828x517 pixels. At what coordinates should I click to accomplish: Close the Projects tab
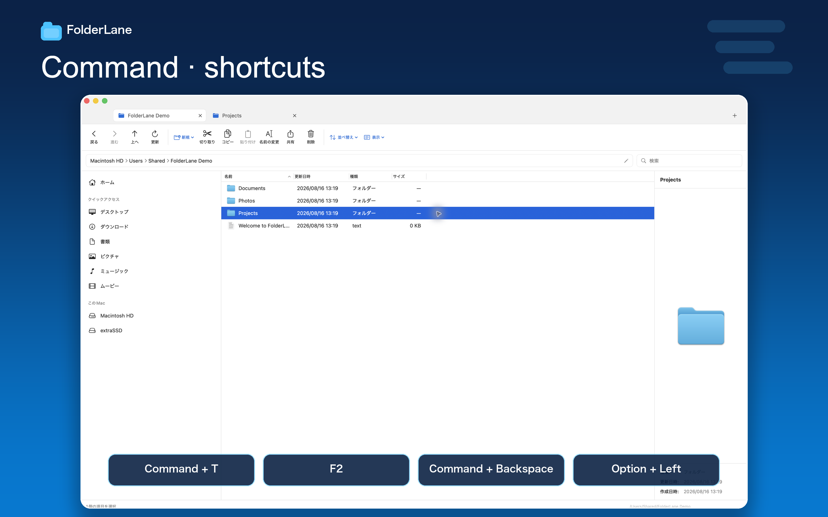[295, 115]
